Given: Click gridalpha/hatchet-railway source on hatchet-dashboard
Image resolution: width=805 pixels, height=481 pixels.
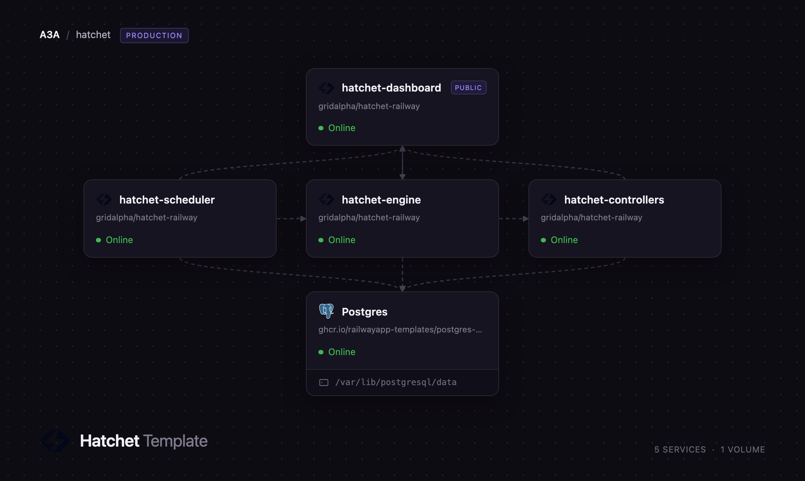Looking at the screenshot, I should [x=369, y=106].
